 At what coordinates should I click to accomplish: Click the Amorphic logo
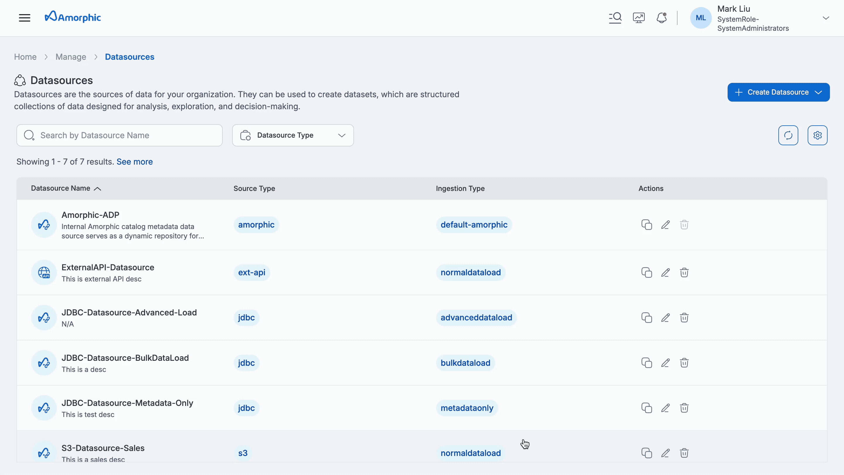pos(72,17)
